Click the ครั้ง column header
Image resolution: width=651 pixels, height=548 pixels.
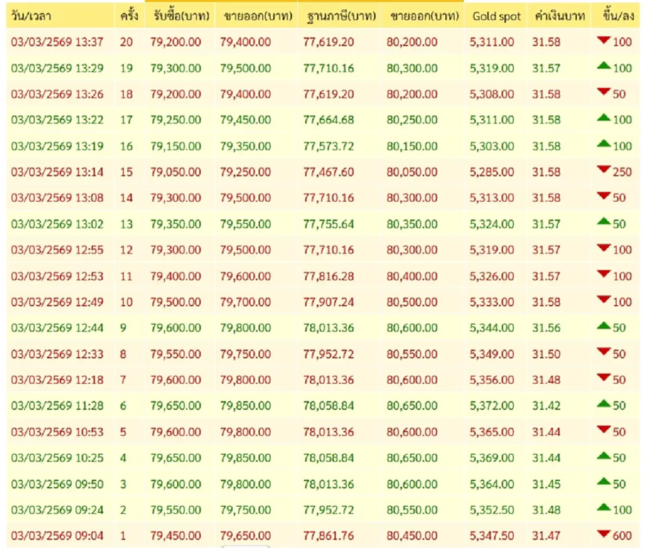pos(129,16)
